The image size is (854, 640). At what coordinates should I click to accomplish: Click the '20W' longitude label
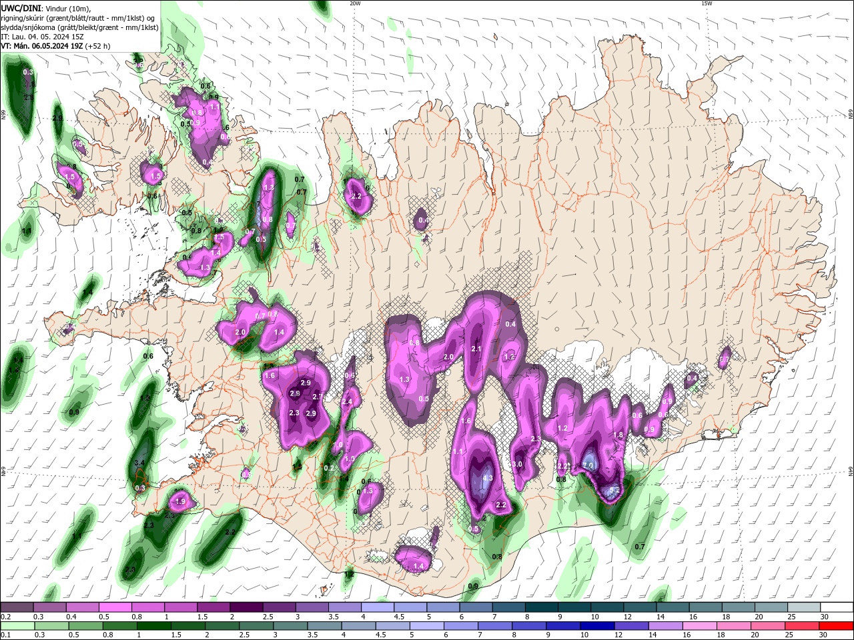click(x=355, y=3)
